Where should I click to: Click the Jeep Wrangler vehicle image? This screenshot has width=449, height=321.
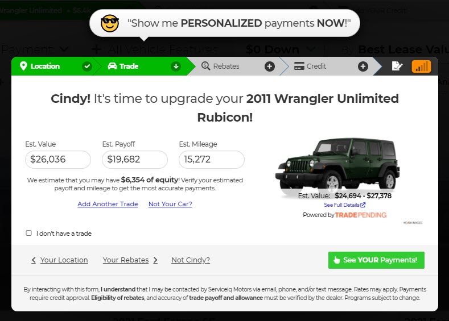(x=337, y=165)
